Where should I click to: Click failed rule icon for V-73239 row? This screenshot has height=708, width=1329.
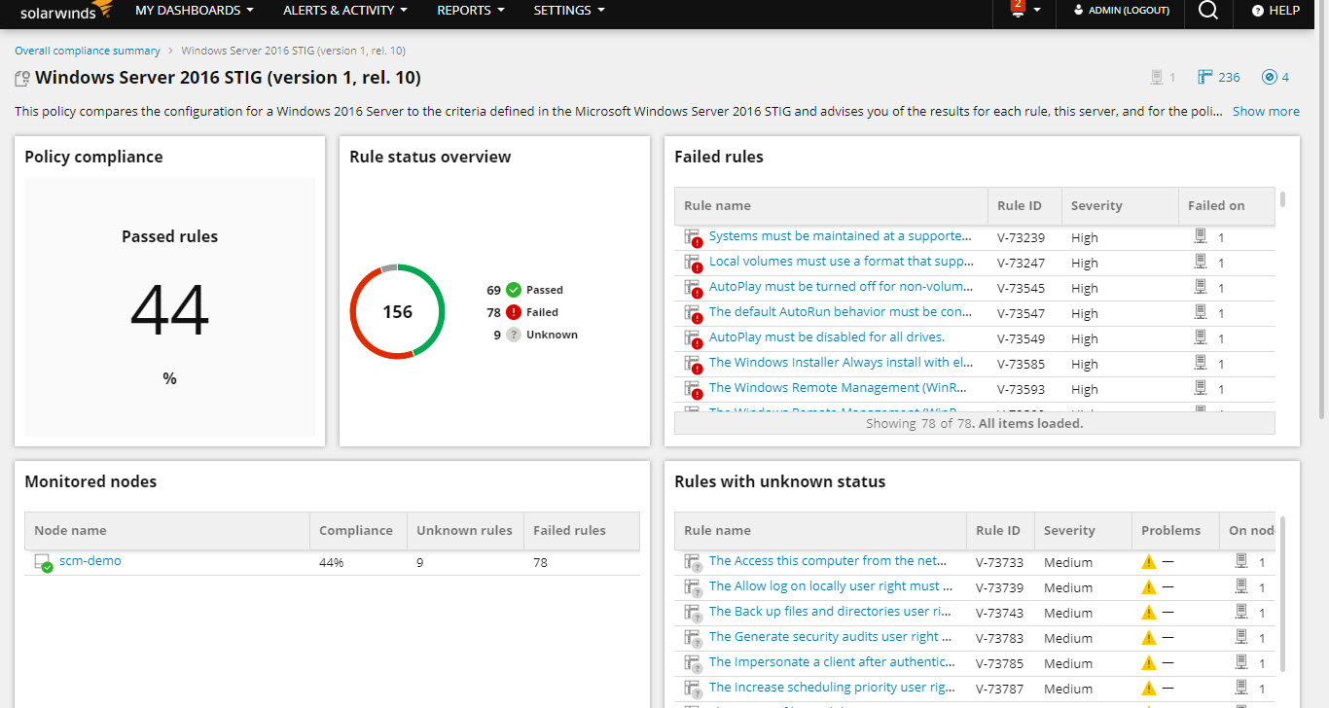(693, 238)
